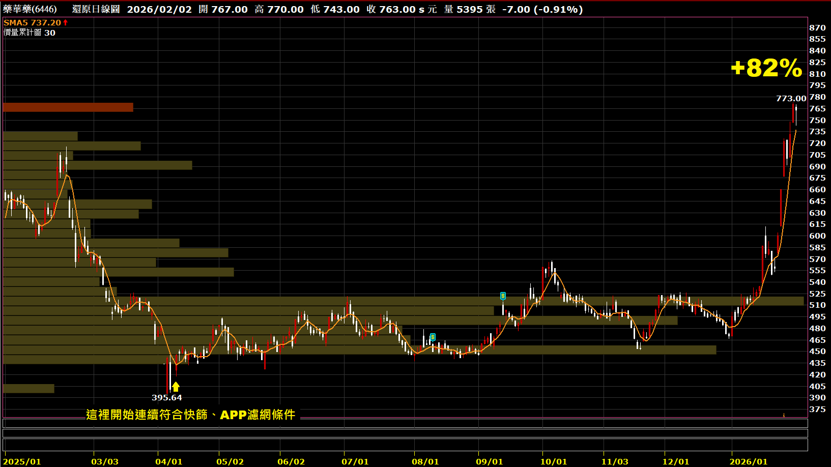831x467 pixels.
Task: Click the SMA5 737.20 indicator label
Action: 32,22
